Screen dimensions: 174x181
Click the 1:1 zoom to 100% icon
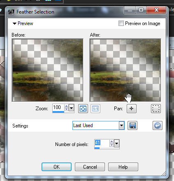(95, 109)
